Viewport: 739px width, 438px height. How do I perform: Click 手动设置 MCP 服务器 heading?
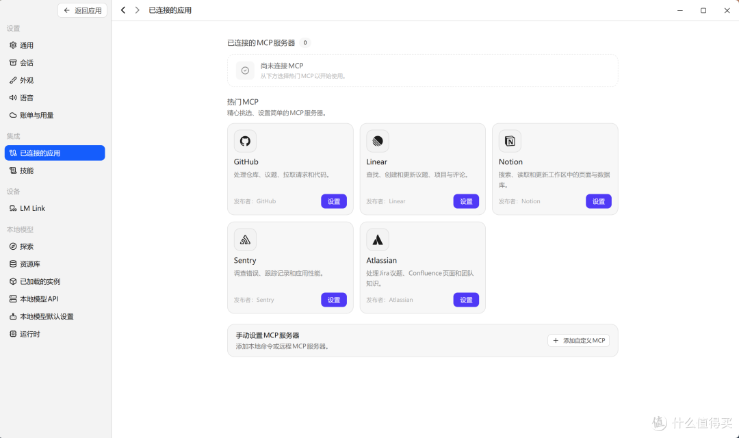click(268, 335)
